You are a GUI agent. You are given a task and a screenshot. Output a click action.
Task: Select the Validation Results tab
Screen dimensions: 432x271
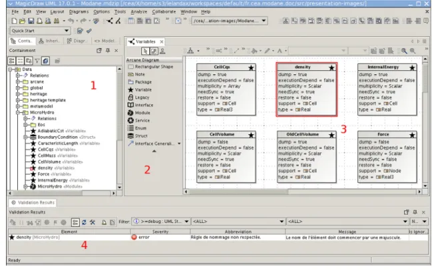(x=33, y=202)
